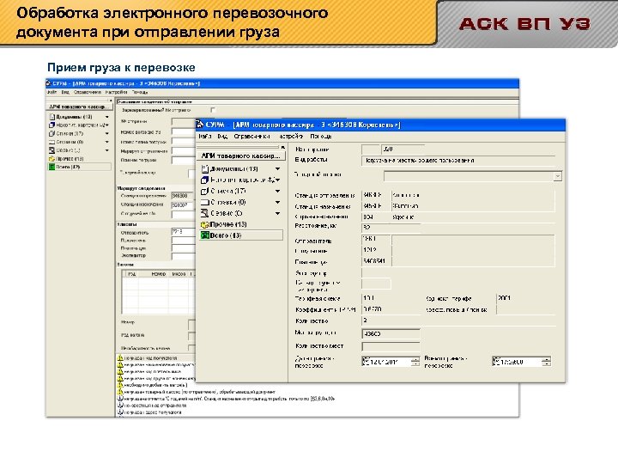Click the green Всего icon in back window
The image size is (618, 464).
(x=52, y=167)
